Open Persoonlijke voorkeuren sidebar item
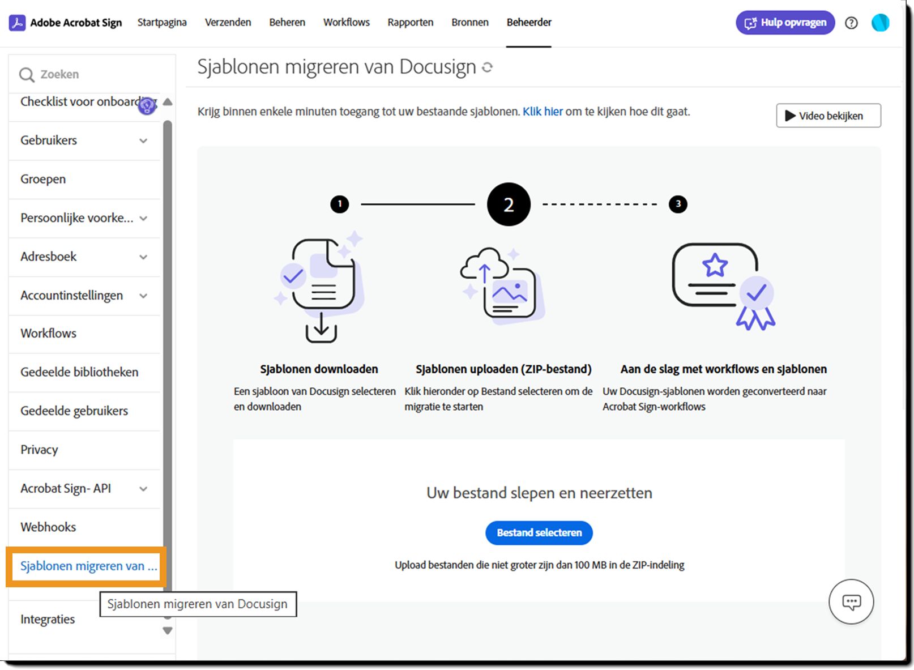Image resolution: width=914 pixels, height=670 pixels. [x=84, y=218]
